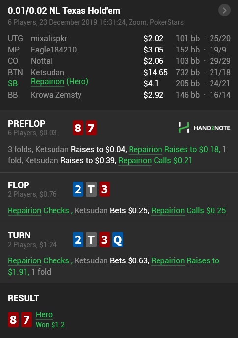The image size is (238, 338).
Task: Click the PREFLOP section heading
Action: coord(26,124)
